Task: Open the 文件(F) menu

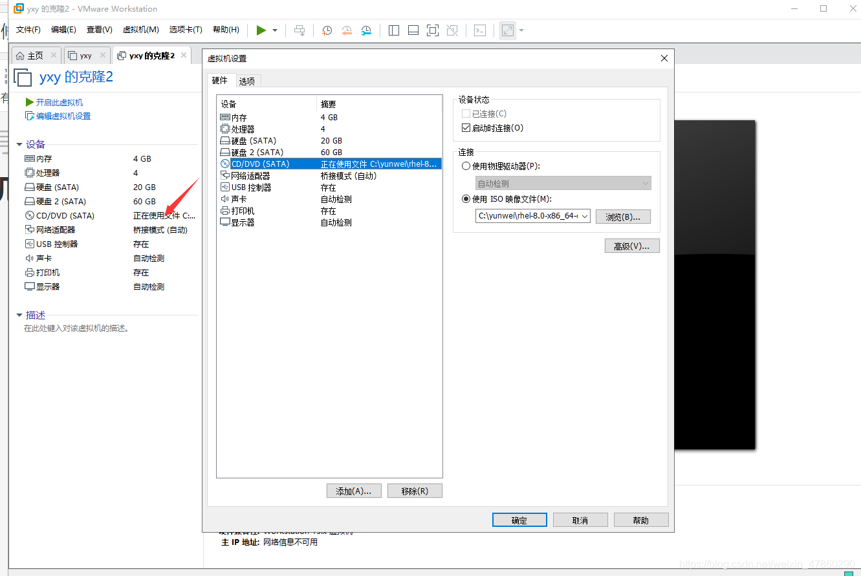Action: (28, 30)
